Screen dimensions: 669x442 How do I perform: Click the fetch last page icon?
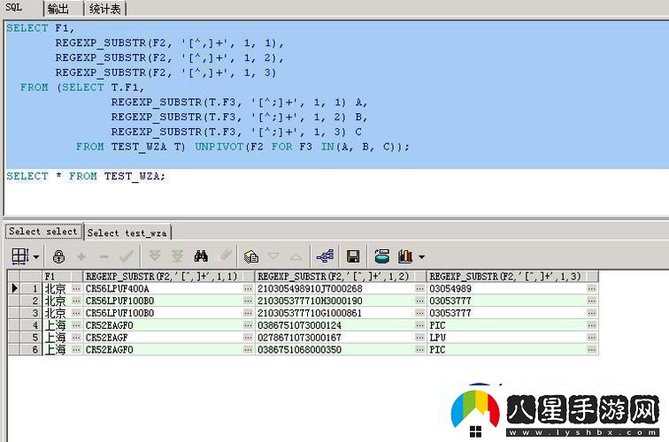177,256
